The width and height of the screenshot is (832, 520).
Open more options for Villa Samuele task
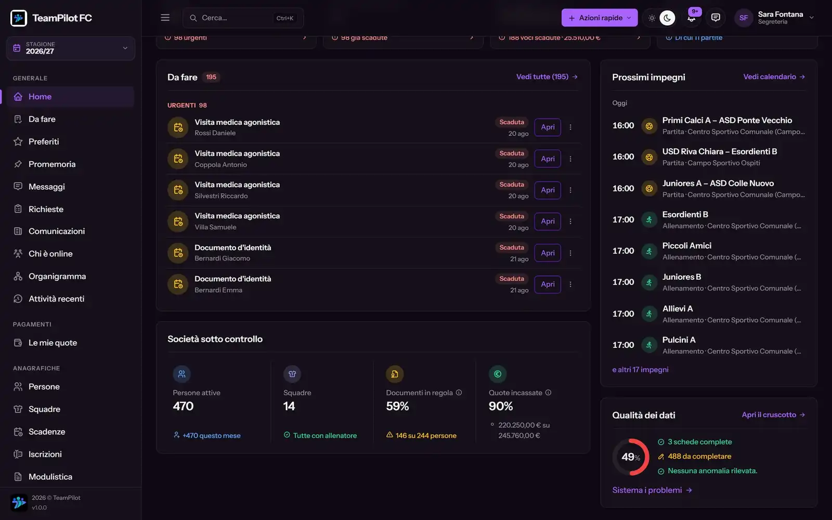pos(570,221)
